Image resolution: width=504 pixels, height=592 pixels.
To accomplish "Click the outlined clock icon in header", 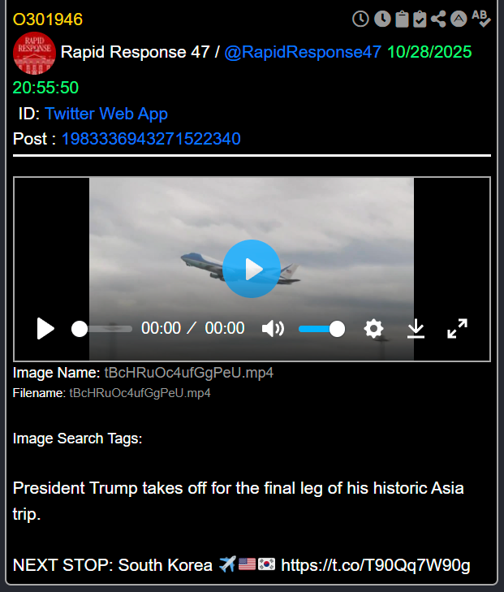I will pyautogui.click(x=360, y=18).
